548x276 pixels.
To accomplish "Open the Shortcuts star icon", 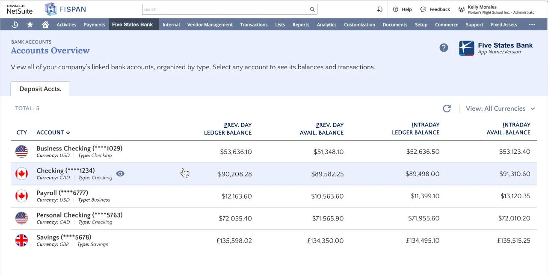I will (30, 24).
